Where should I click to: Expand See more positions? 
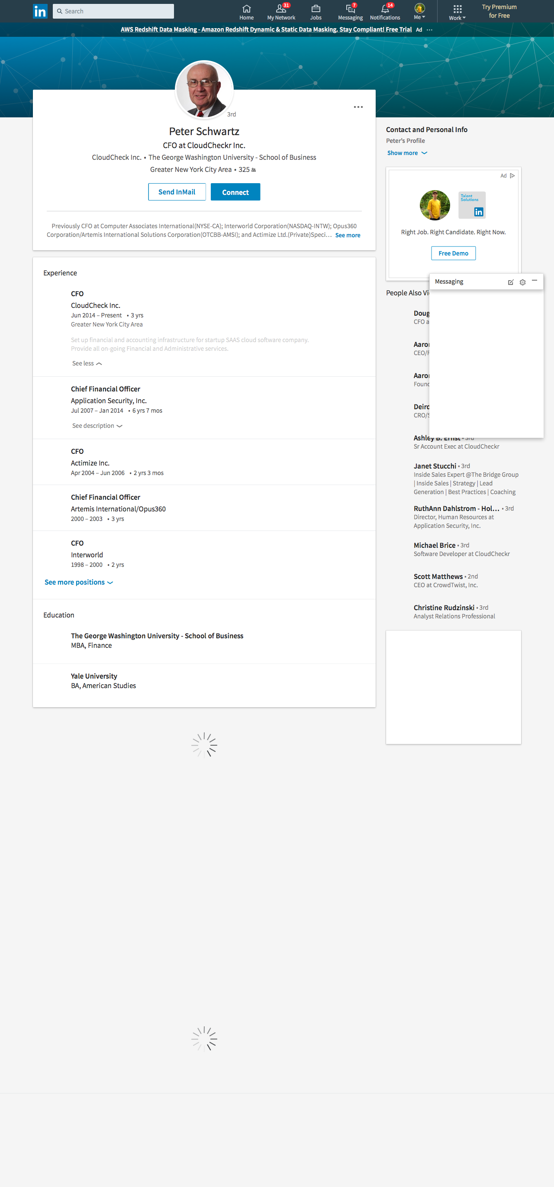[x=78, y=582]
